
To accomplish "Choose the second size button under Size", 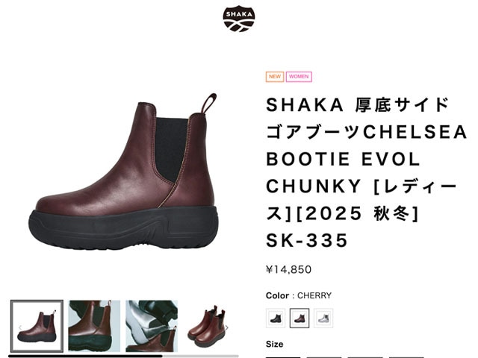I will pos(324,357).
